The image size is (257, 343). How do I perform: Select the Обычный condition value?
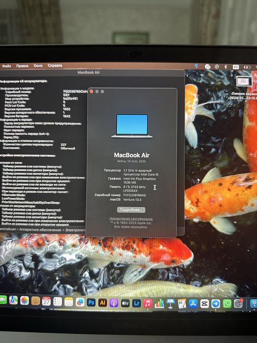coord(68,148)
